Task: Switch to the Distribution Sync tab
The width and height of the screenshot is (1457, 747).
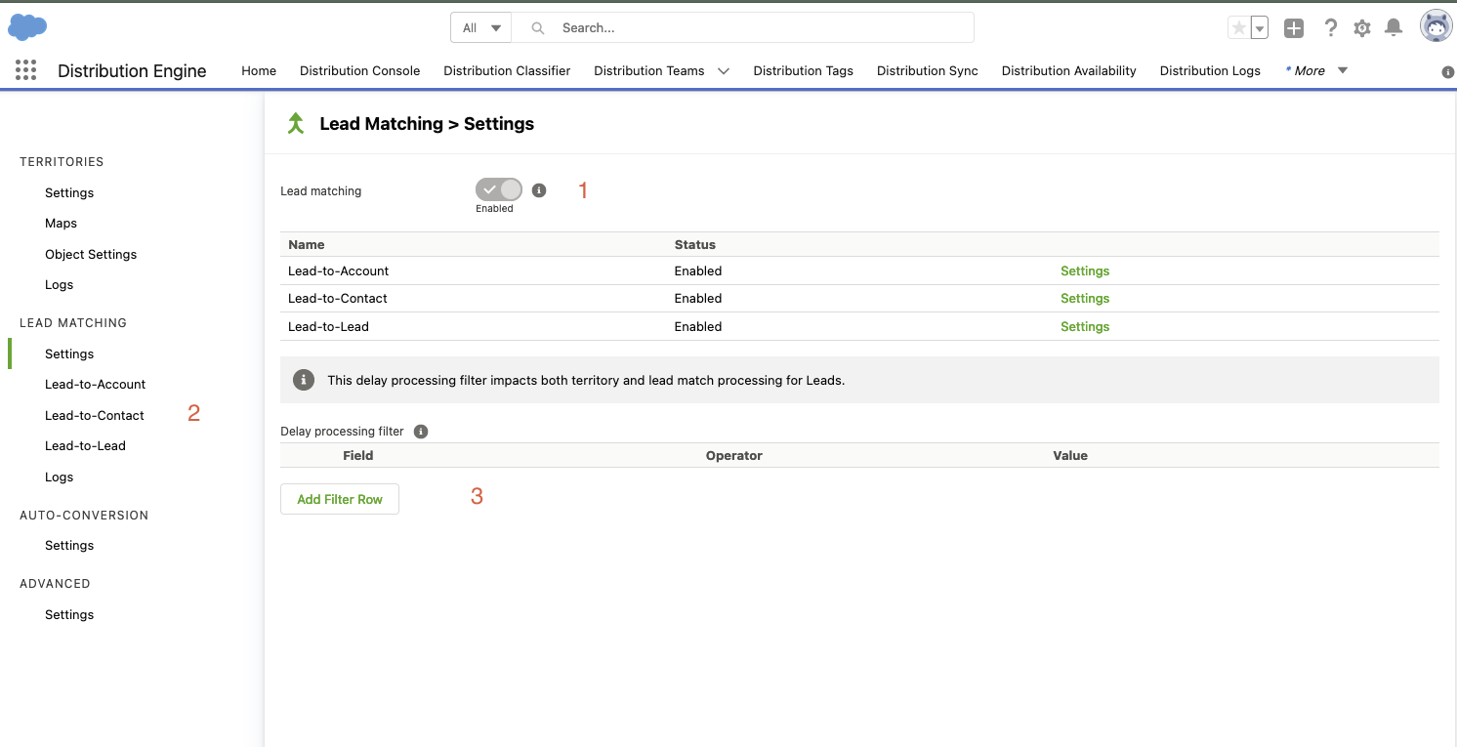Action: coord(927,70)
